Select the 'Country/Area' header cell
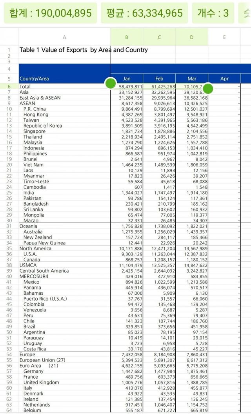Viewport: 251px width, 414px height. click(65, 79)
